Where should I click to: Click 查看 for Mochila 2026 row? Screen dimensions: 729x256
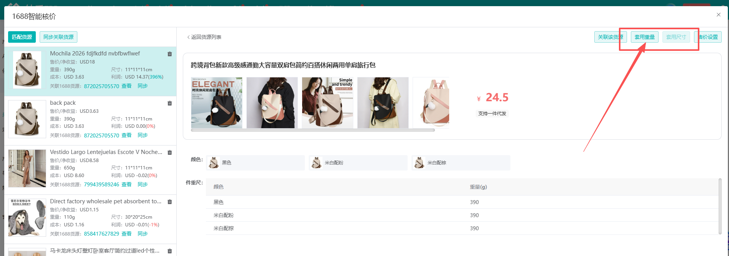(x=127, y=86)
